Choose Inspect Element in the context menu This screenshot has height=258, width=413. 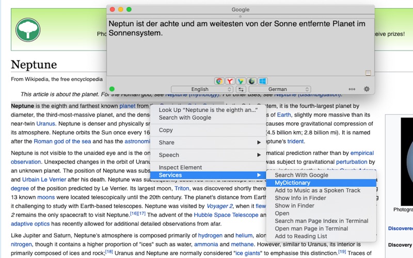[208, 167]
